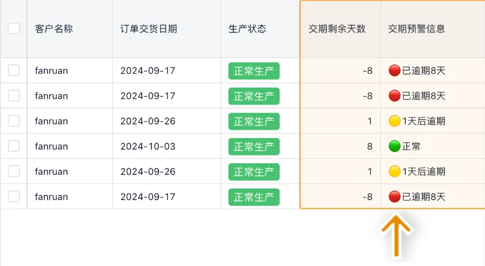The height and width of the screenshot is (266, 485).
Task: Click the 正常 warning status text
Action: [411, 147]
